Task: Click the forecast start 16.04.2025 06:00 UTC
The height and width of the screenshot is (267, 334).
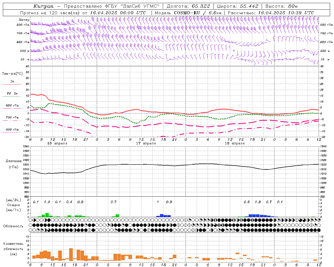Action: click(118, 13)
